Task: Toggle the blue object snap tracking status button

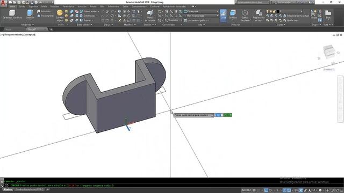Action: (284, 190)
